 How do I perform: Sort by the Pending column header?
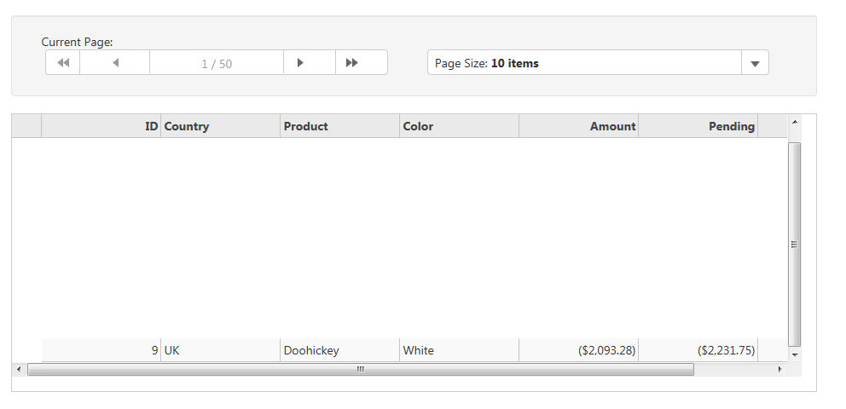(x=698, y=126)
